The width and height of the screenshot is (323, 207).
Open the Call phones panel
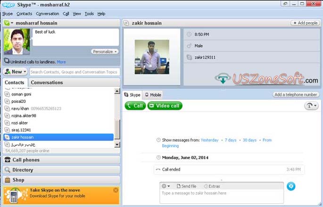(x=61, y=160)
